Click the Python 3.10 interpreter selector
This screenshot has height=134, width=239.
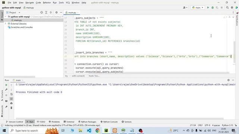(x=227, y=125)
